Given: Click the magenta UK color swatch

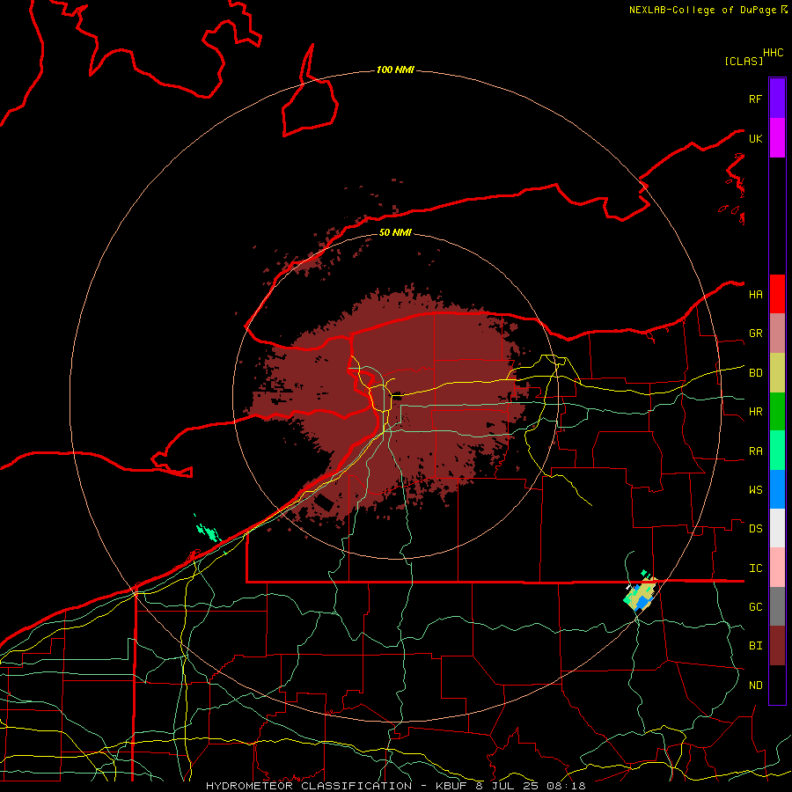Looking at the screenshot, I should 777,138.
